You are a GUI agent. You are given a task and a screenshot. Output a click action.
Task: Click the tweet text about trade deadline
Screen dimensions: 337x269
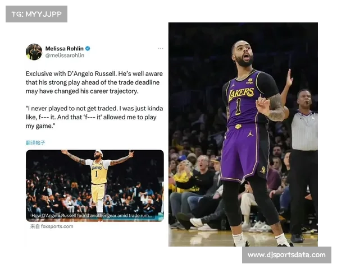coord(94,82)
